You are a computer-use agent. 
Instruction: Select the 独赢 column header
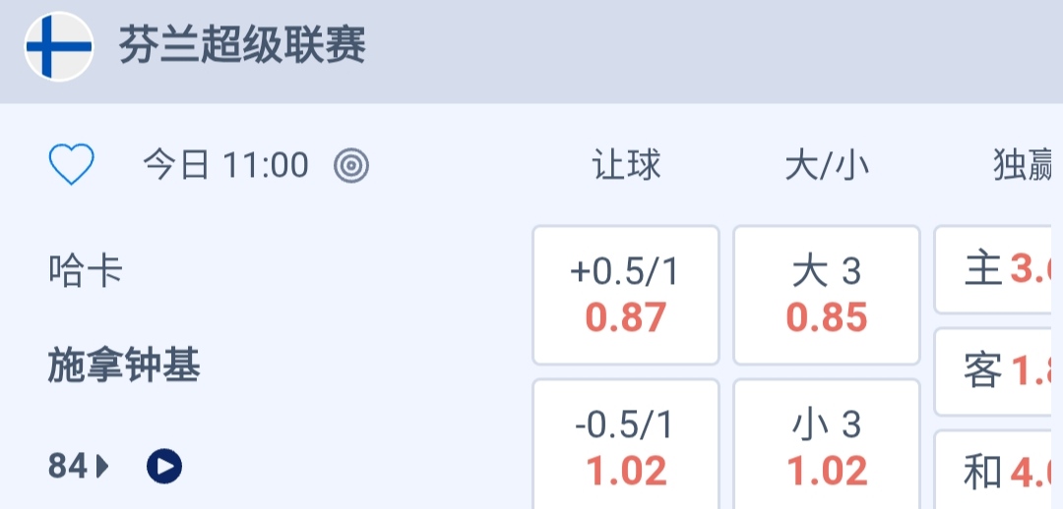1024,166
